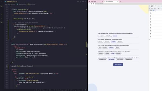Select the Jane answer
162x91 pixels.
99,48
